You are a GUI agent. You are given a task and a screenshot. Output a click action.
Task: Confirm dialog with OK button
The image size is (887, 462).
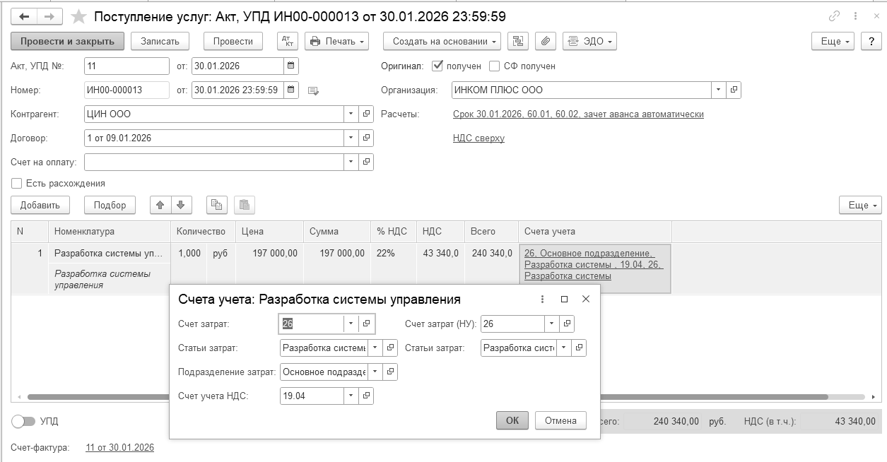[x=512, y=420]
